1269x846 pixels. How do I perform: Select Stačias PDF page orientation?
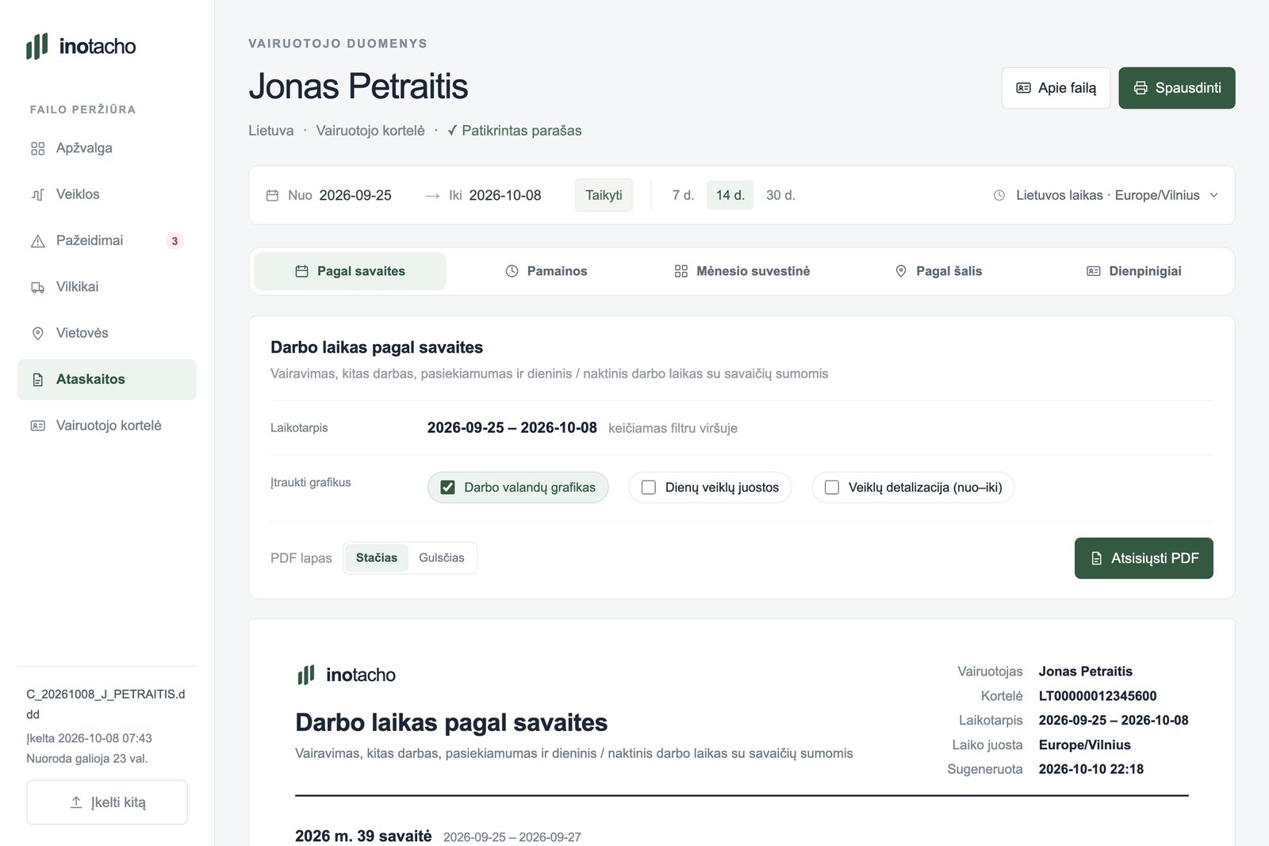377,558
